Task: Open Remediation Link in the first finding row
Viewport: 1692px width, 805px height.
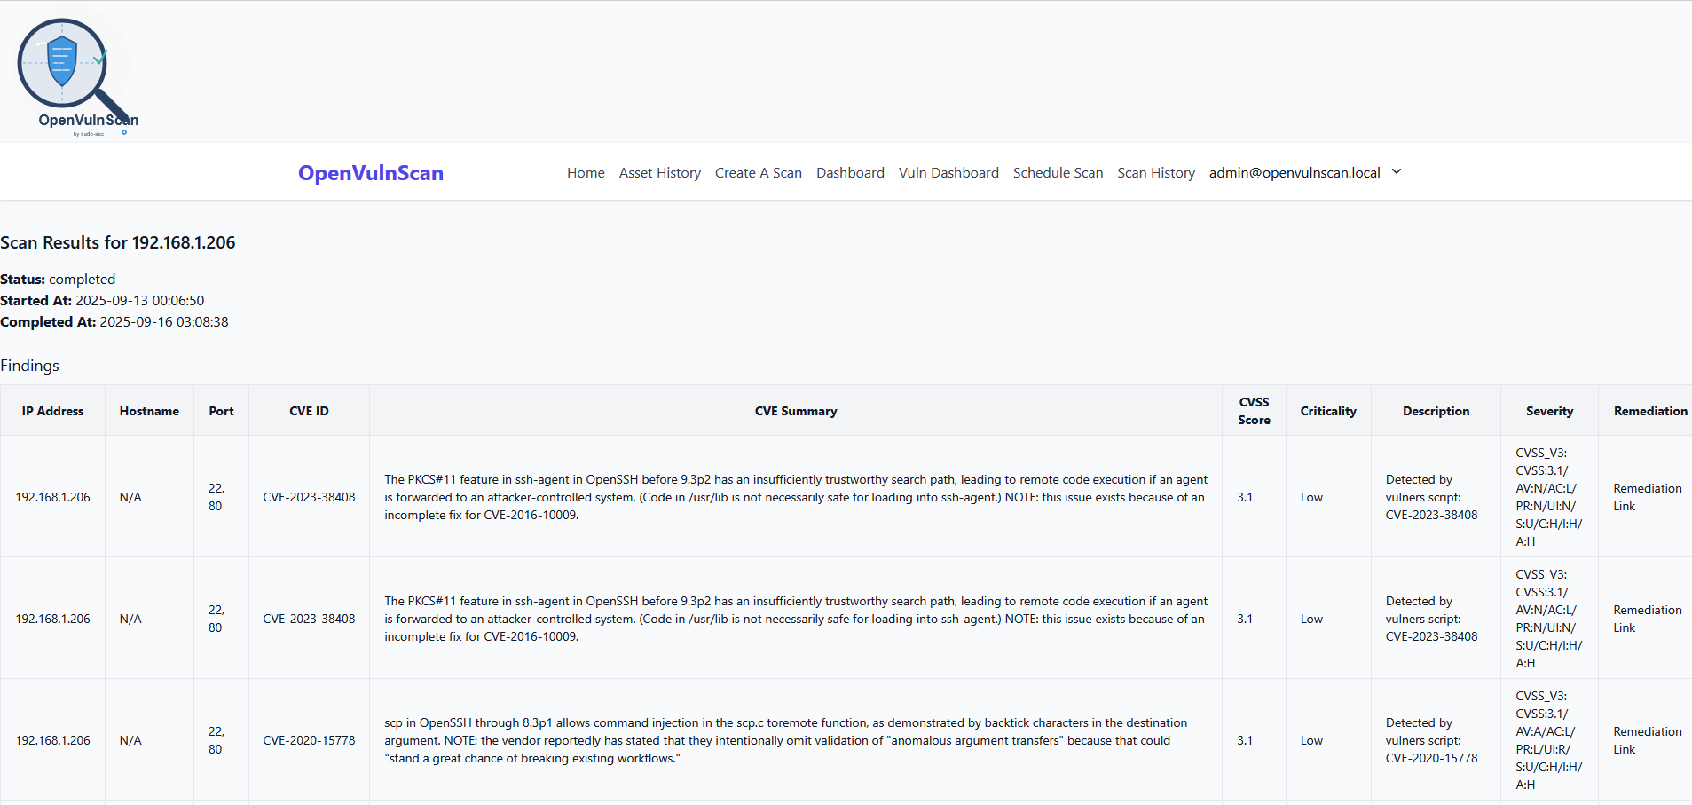Action: tap(1647, 497)
